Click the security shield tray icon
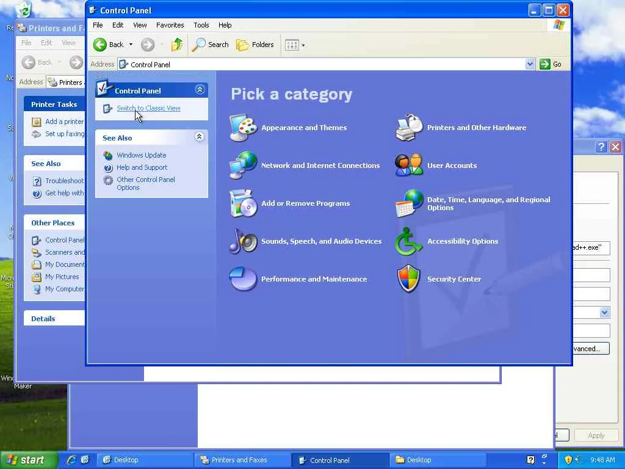625x469 pixels. point(568,460)
